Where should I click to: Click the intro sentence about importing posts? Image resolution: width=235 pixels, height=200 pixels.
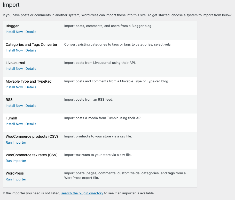[x=118, y=15]
